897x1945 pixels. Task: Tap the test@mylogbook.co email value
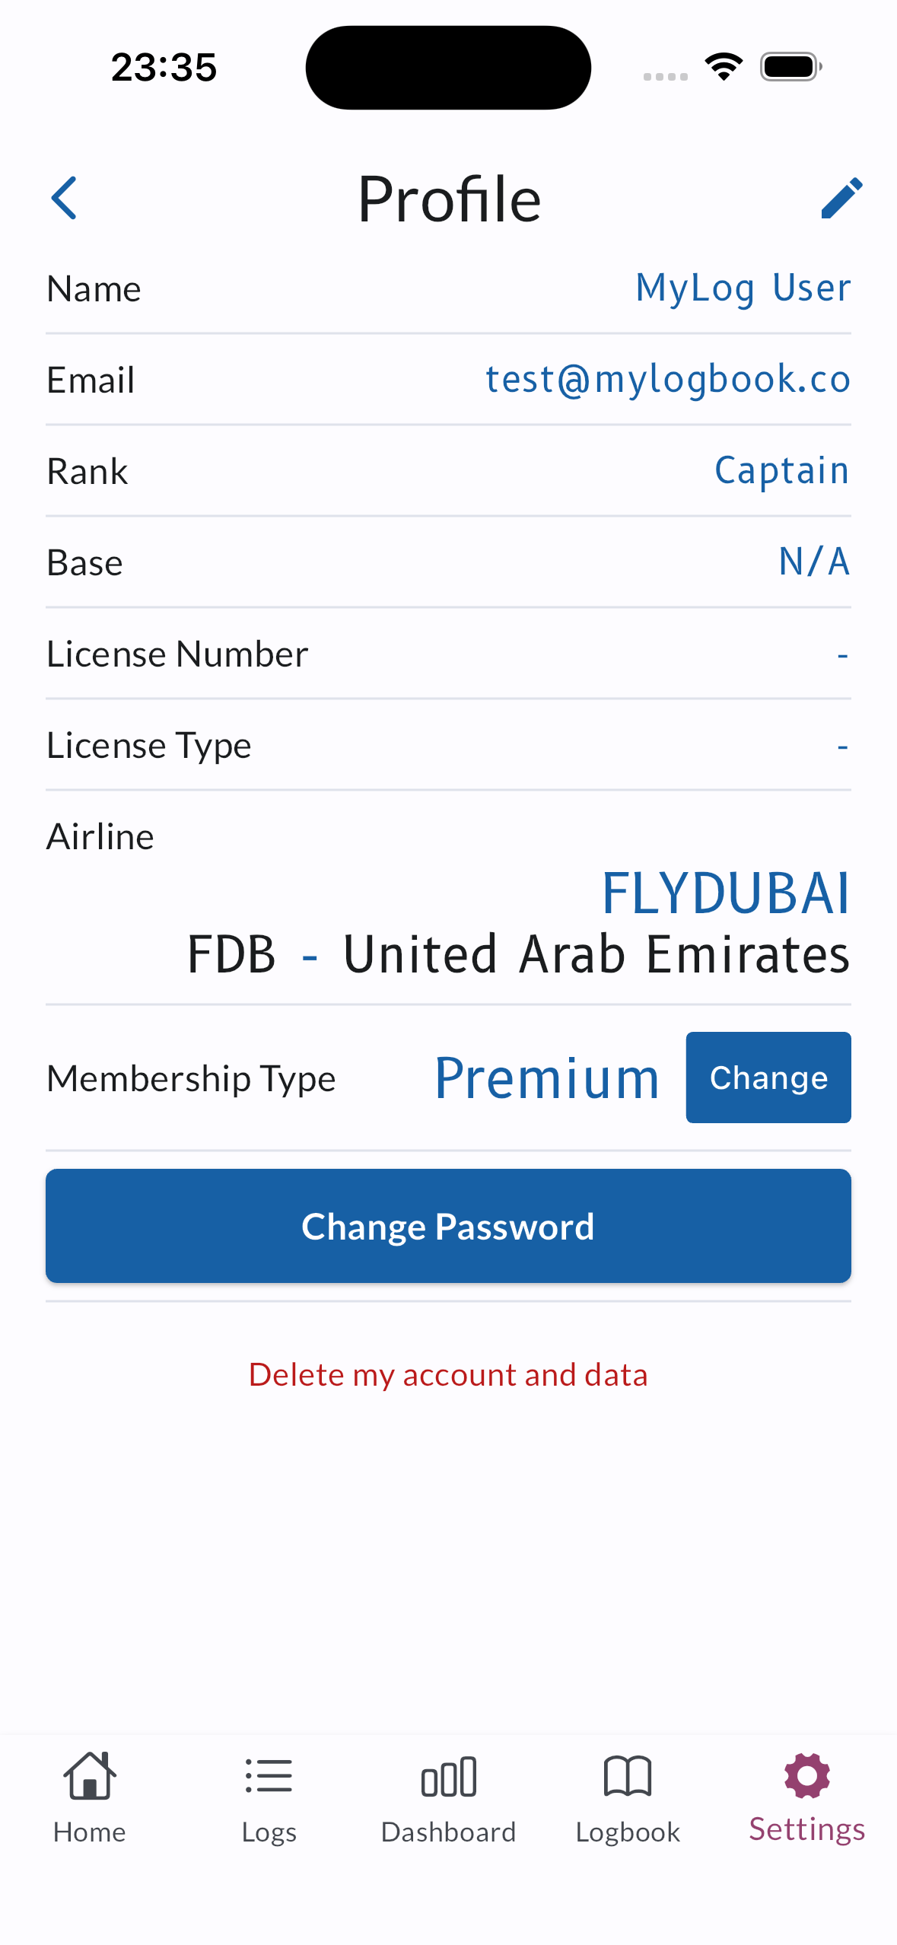point(667,379)
